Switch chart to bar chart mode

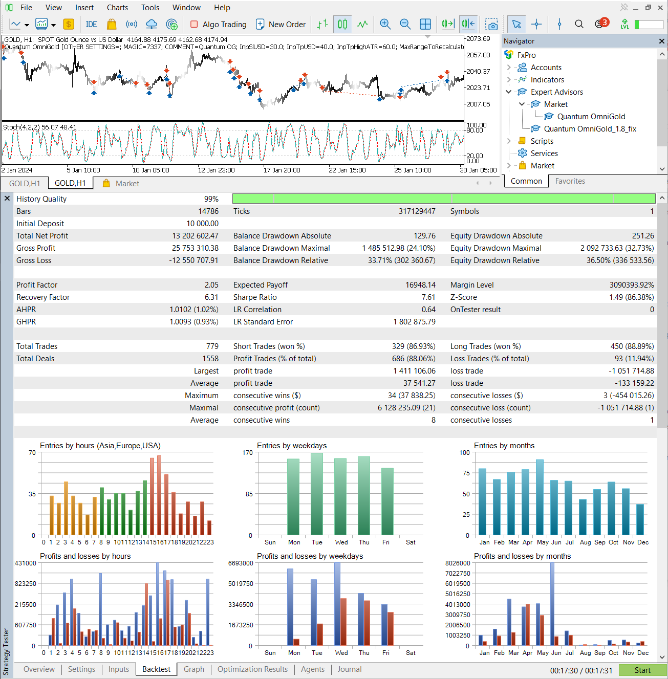[x=322, y=24]
